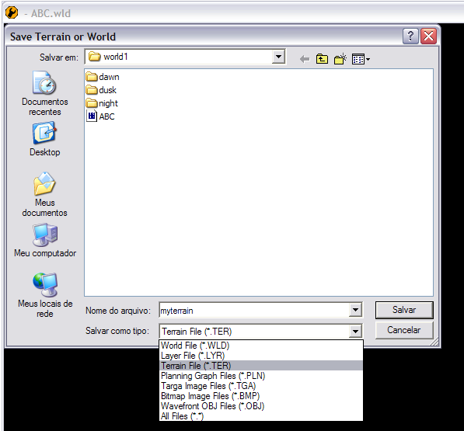Go back to the previous folder
This screenshot has width=464, height=431.
[x=305, y=59]
